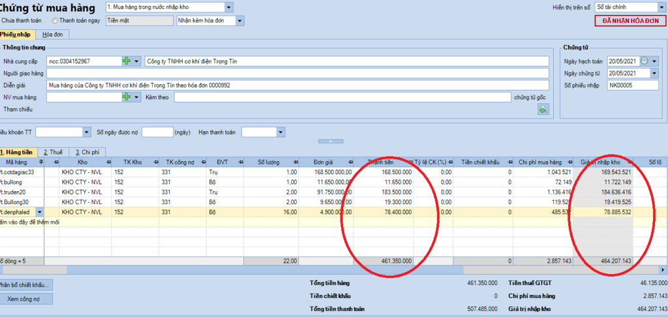Viewport: 668px width, 317px height.
Task: Click the Giá trị nhập kho cell 78.885.532
Action: coord(603,211)
